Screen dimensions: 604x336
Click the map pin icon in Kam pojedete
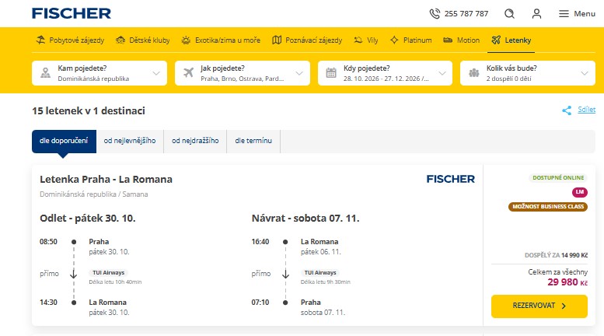(45, 73)
